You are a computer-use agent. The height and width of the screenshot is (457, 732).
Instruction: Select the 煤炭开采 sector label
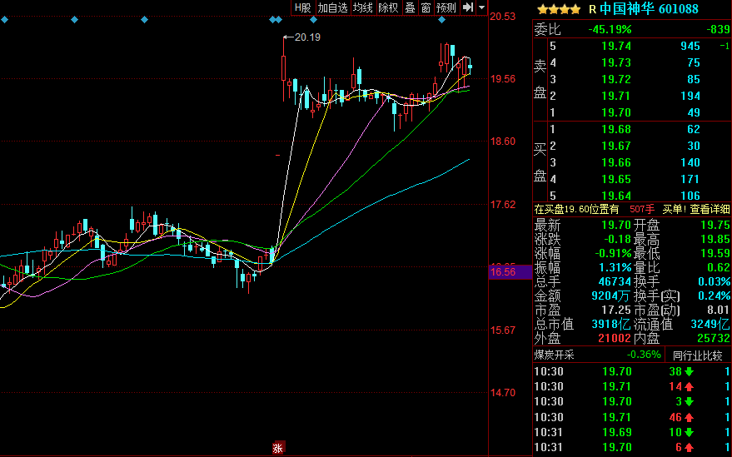pyautogui.click(x=560, y=355)
